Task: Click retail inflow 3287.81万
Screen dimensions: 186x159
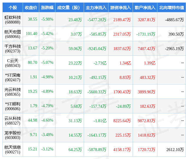Action: tap(147, 20)
